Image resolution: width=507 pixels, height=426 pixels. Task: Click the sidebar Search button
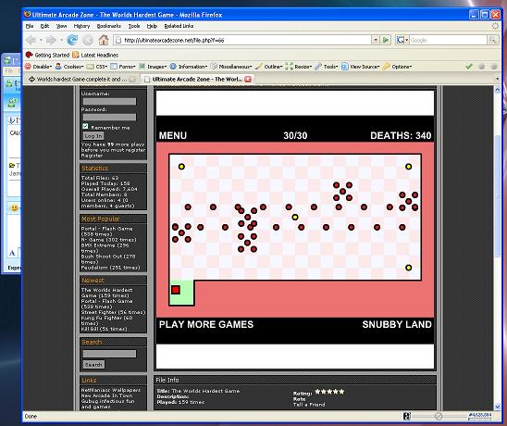93,365
